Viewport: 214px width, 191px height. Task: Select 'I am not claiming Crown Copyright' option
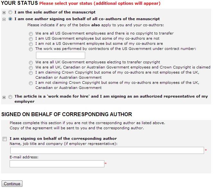(x=31, y=83)
